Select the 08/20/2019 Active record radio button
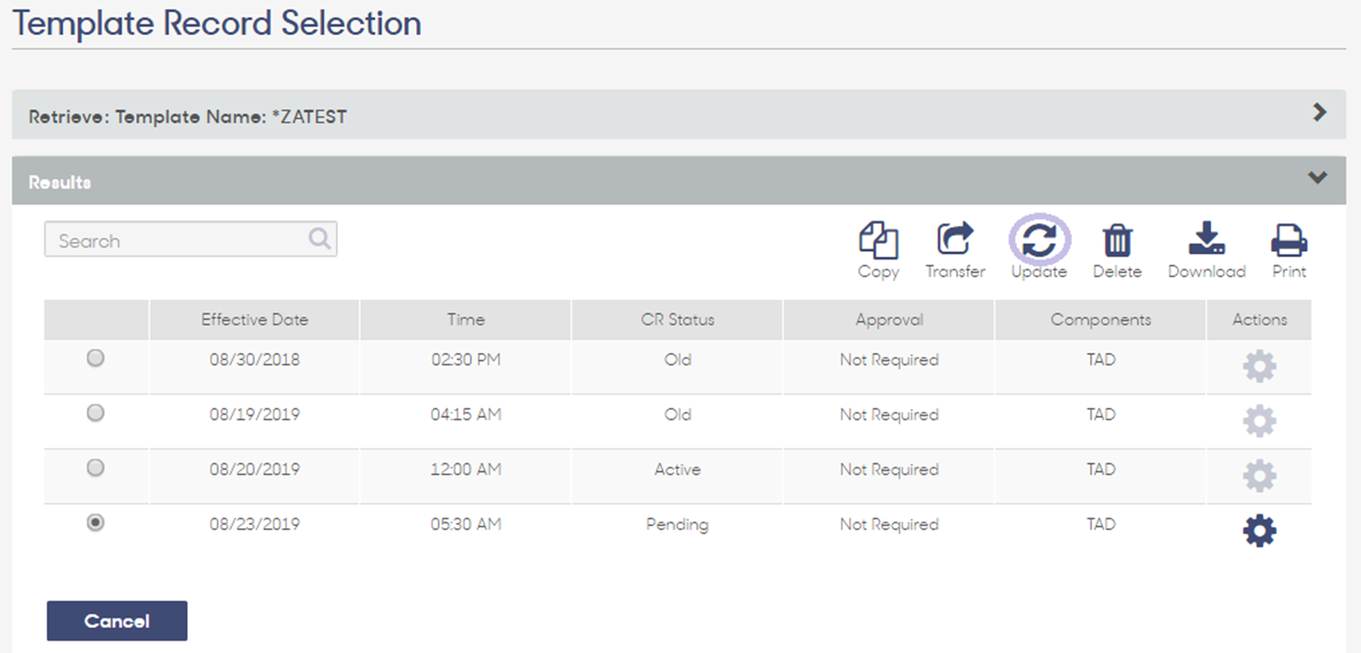 pos(95,467)
